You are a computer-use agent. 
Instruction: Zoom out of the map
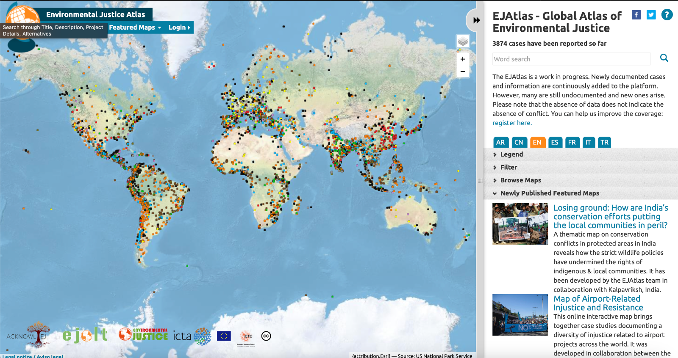click(463, 72)
